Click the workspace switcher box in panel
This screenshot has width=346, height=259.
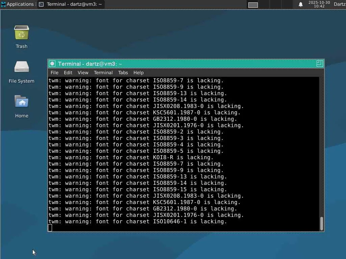253,5
